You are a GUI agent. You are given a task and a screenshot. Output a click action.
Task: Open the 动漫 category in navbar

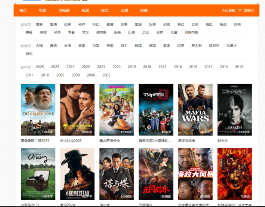tap(125, 10)
